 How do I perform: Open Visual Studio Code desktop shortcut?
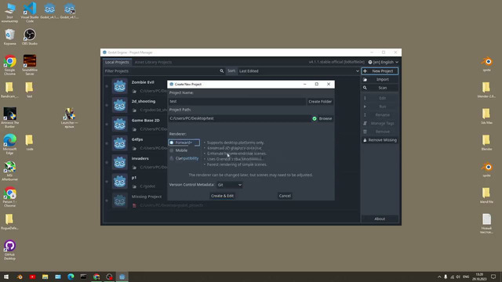pos(30,13)
